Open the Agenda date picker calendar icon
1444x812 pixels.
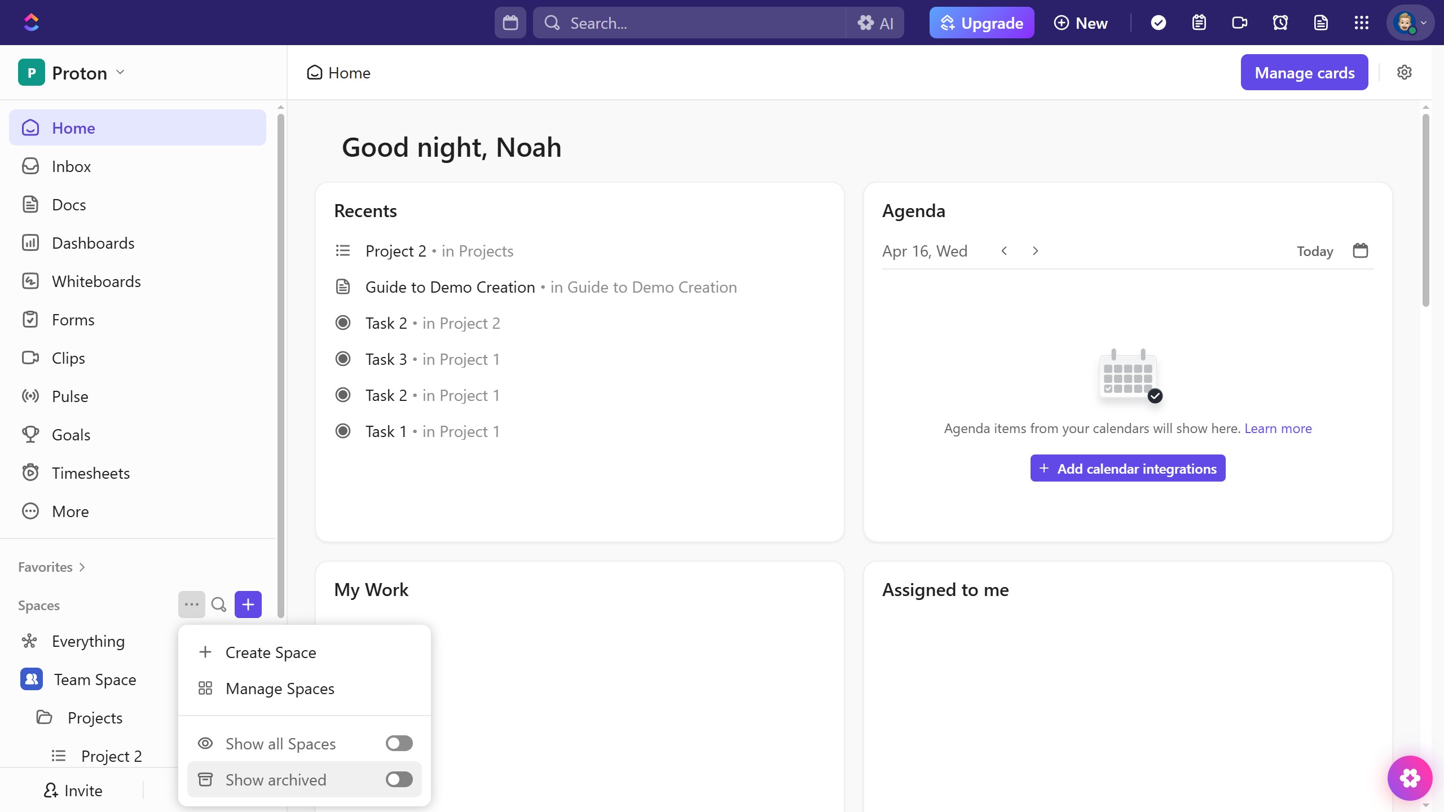[x=1360, y=250]
